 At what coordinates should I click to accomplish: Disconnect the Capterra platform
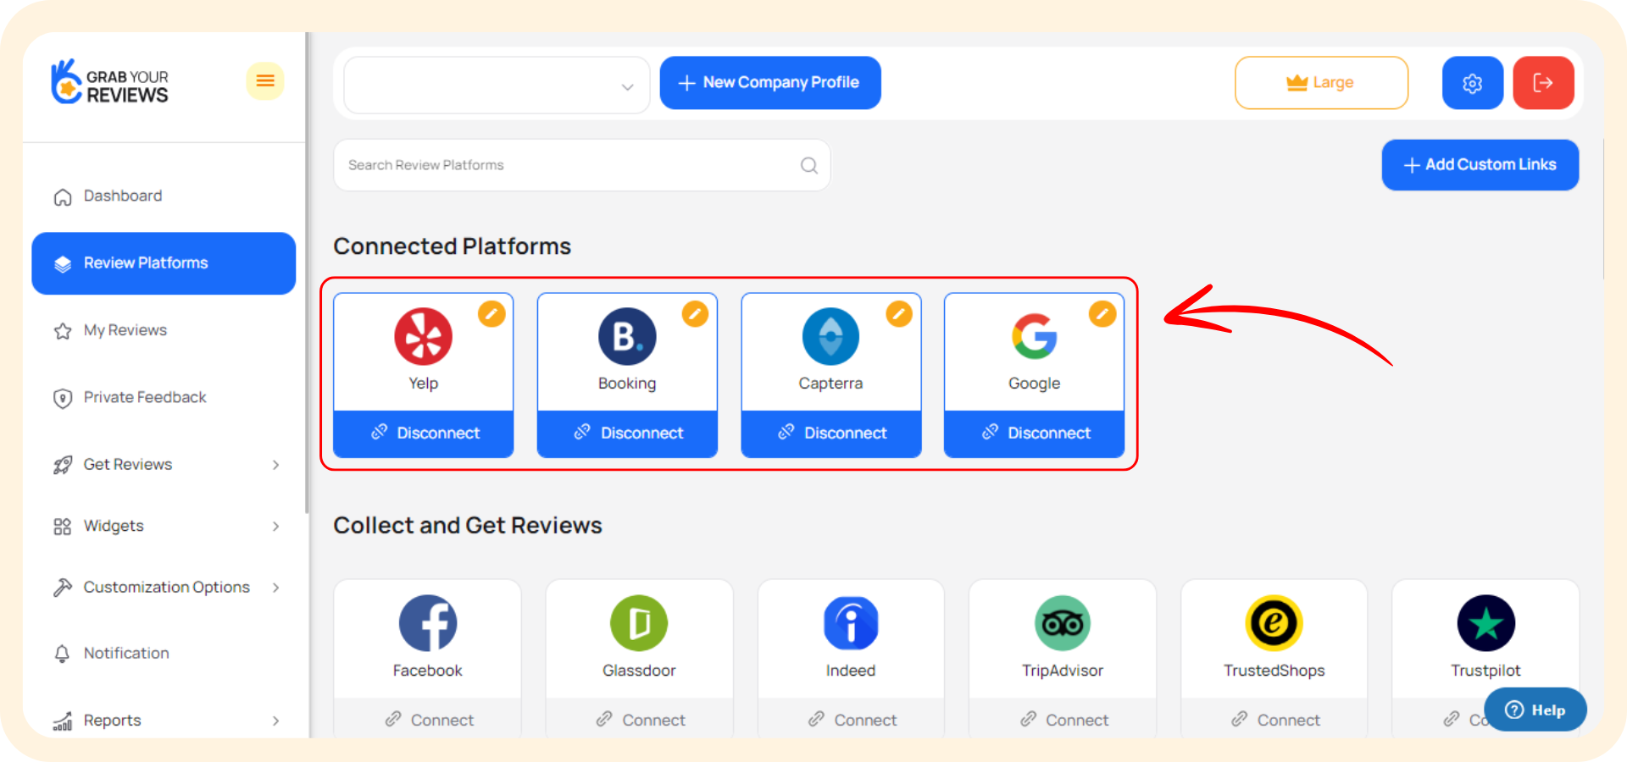tap(831, 433)
